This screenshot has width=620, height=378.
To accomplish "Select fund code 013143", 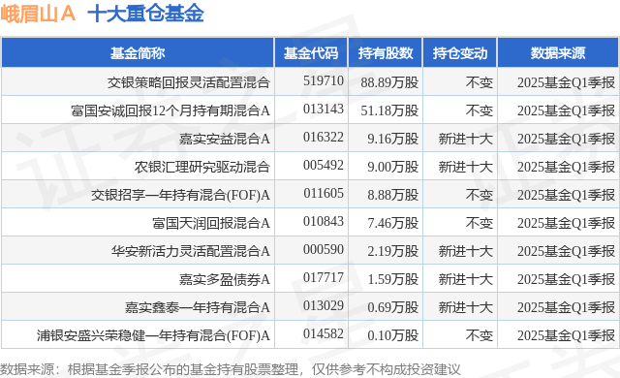I will point(324,109).
